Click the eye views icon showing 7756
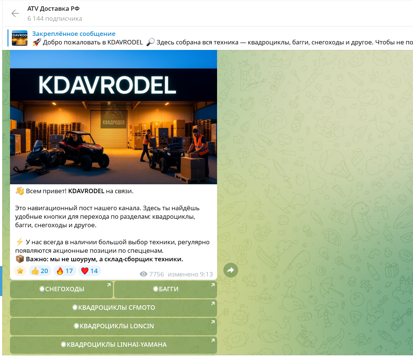This screenshot has height=356, width=413. tap(144, 274)
